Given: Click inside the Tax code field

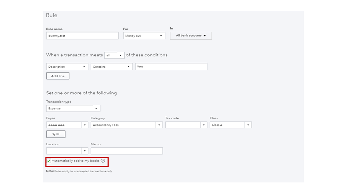Looking at the screenshot, I should (183, 125).
